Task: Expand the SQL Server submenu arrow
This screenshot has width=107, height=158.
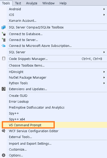Action: pyautogui.click(x=104, y=52)
